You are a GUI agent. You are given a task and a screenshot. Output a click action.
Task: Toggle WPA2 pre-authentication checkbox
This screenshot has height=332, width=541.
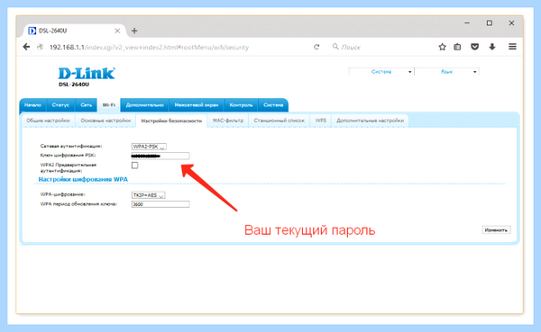click(x=134, y=166)
